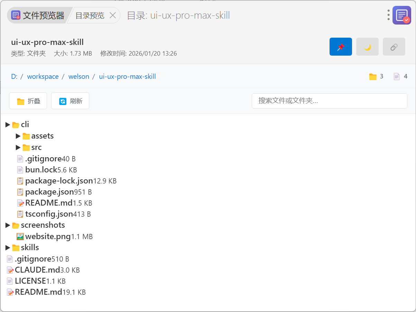Click the 刷新 refresh button
This screenshot has width=416, height=312.
tap(70, 101)
